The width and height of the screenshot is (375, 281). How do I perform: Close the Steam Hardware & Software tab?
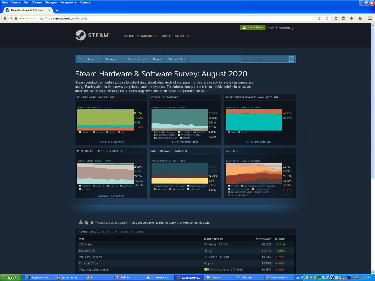(x=49, y=10)
